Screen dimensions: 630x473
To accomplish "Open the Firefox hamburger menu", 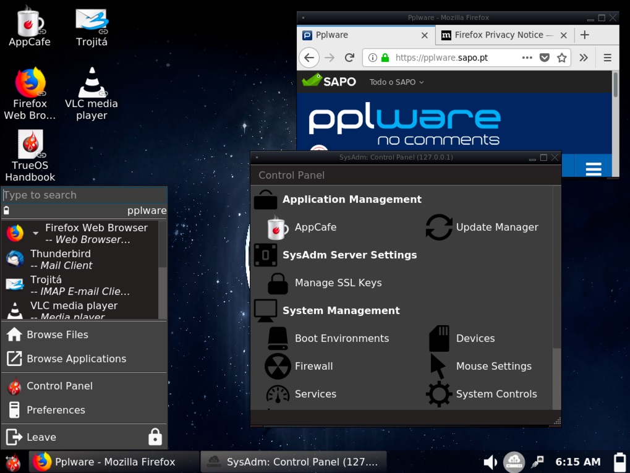I will (607, 58).
